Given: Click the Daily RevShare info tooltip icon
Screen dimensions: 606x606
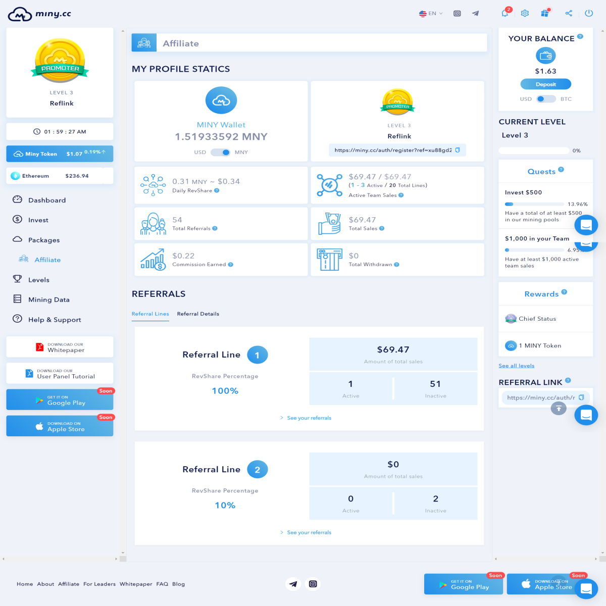Looking at the screenshot, I should [217, 190].
